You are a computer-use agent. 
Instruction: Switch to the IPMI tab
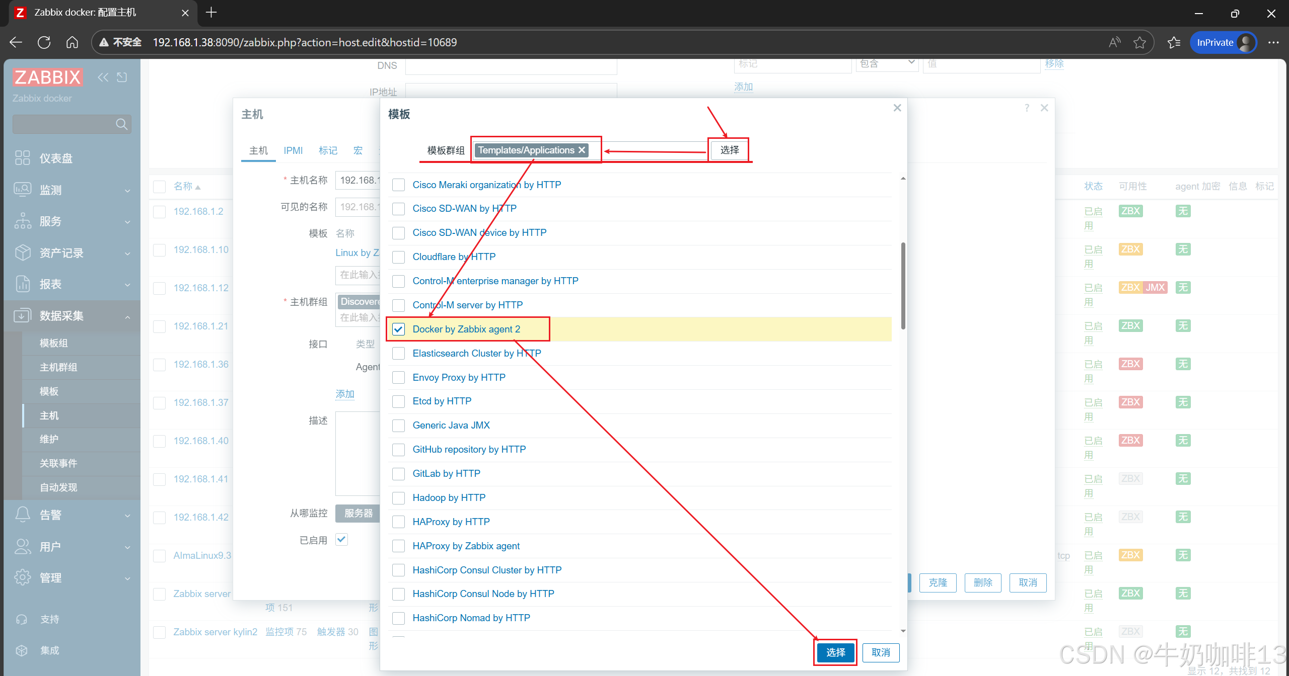(293, 150)
